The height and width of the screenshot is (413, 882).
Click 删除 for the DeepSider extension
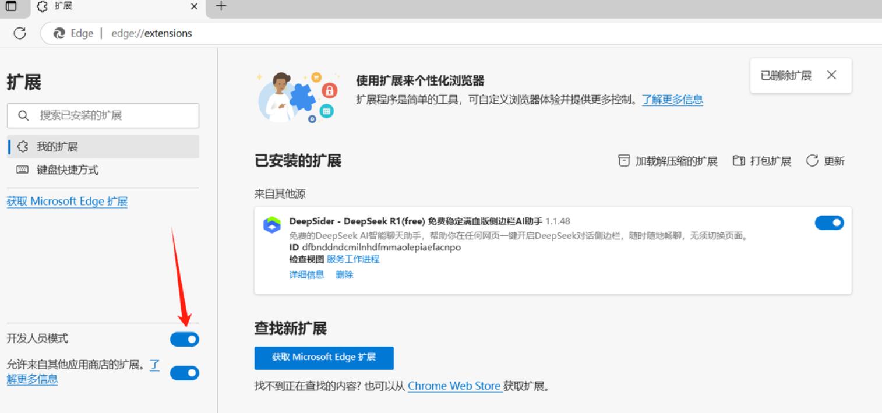click(x=344, y=275)
